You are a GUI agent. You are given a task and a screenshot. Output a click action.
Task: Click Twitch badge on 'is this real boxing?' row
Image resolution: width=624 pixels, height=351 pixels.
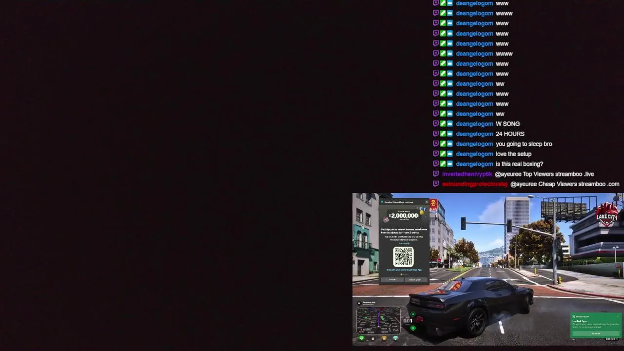pos(436,164)
